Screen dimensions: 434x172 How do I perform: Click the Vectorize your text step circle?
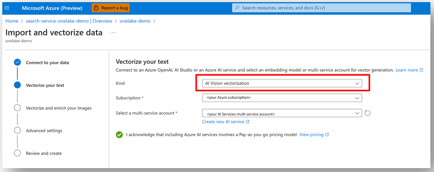point(17,85)
